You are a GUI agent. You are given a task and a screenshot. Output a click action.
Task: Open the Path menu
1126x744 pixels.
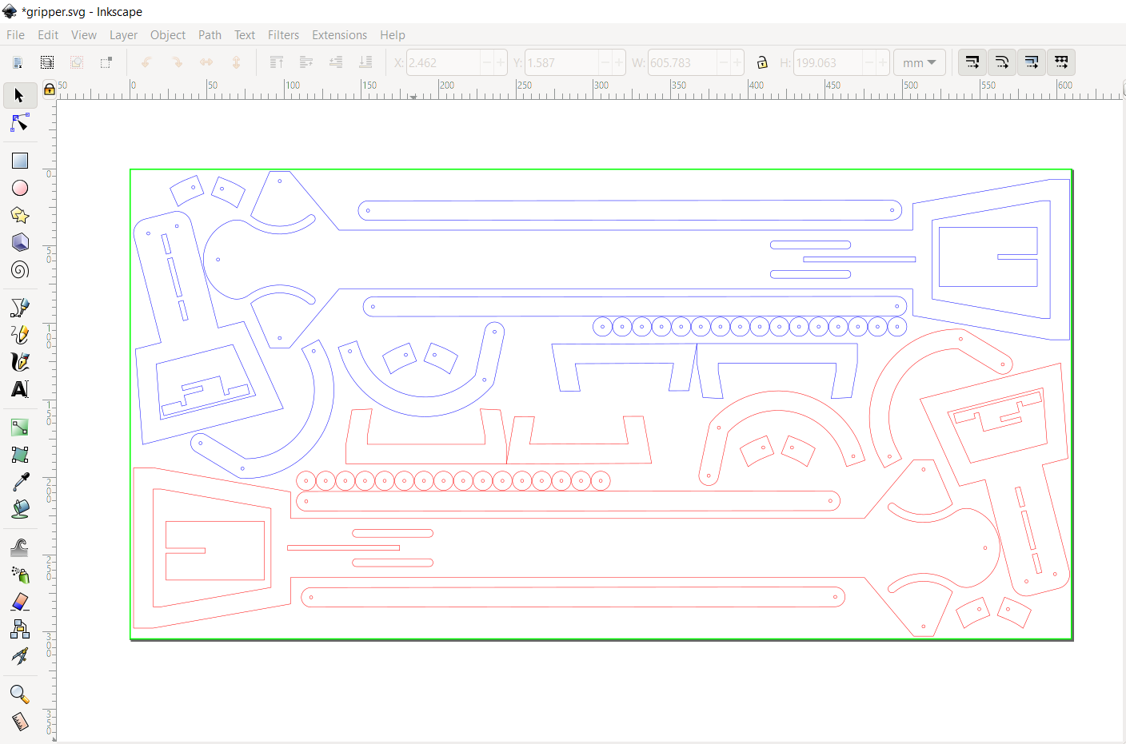210,34
